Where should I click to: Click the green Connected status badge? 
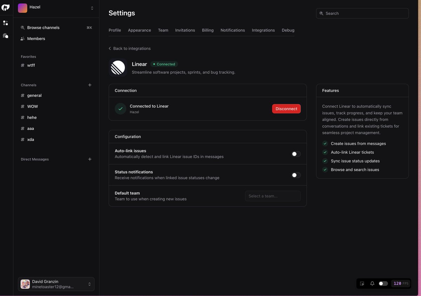(164, 64)
